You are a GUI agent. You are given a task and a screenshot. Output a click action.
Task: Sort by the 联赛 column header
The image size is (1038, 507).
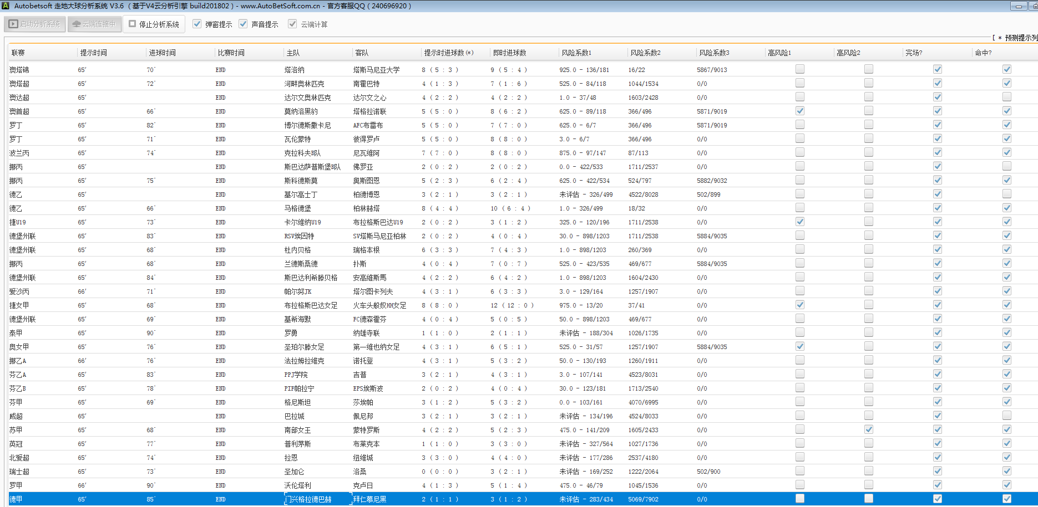tap(18, 53)
